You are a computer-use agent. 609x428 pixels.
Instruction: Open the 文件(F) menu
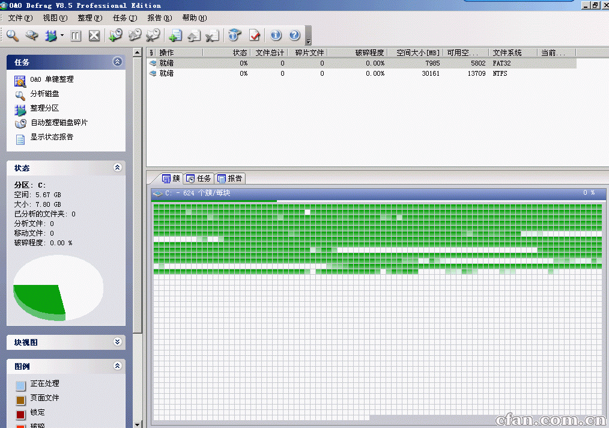point(20,18)
